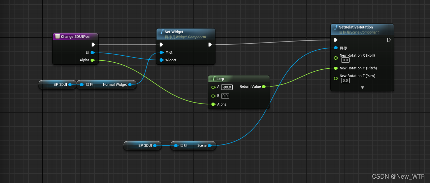The height and width of the screenshot is (183, 430).
Task: Click the 目标 input pin on SetRelativeRotation
Action: (336, 48)
